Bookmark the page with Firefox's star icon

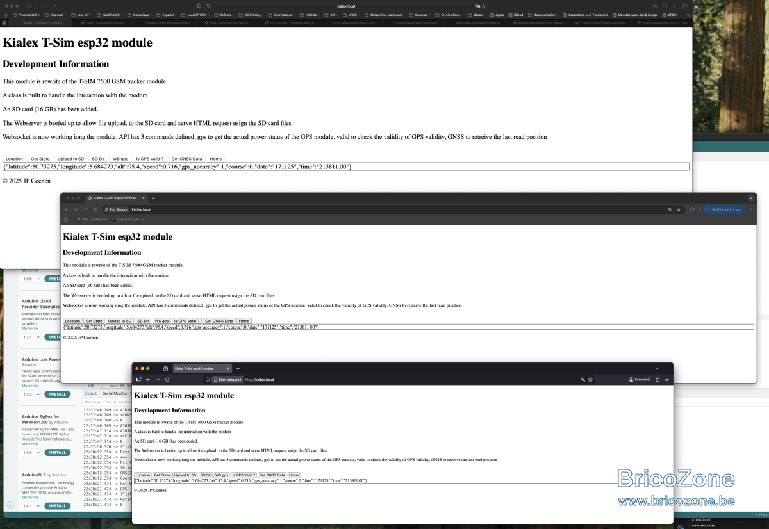coord(590,379)
